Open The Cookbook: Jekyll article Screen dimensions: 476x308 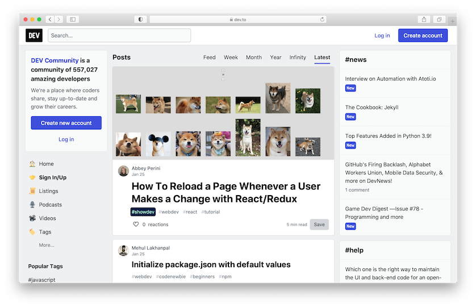[371, 107]
